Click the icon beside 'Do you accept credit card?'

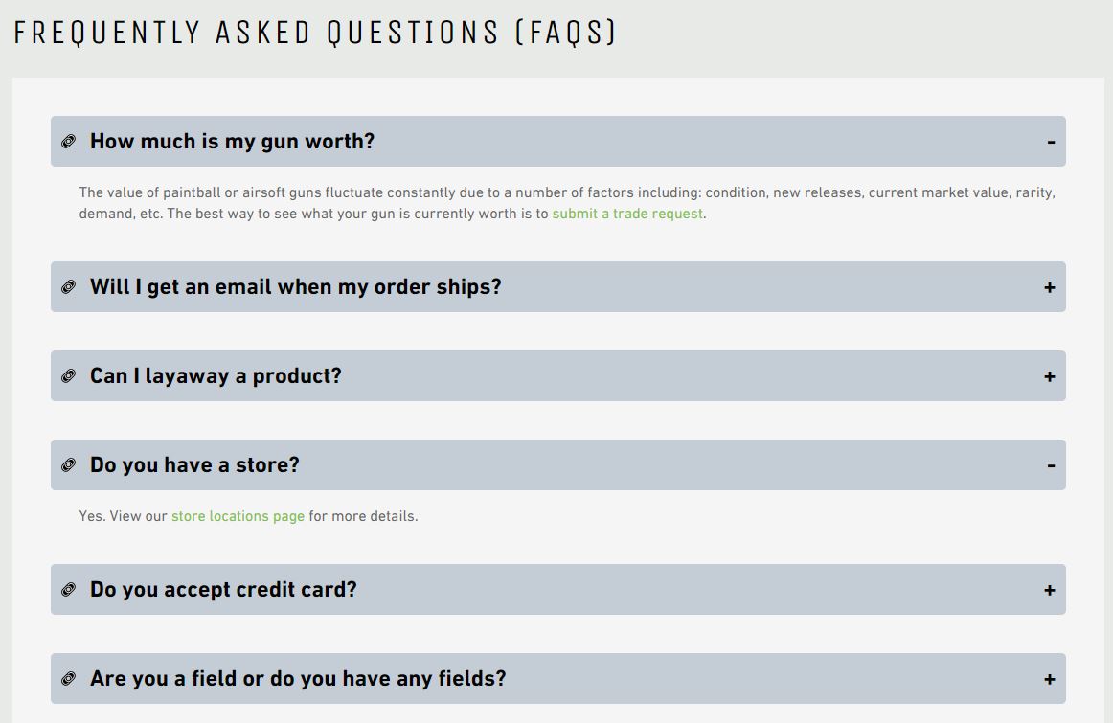68,590
